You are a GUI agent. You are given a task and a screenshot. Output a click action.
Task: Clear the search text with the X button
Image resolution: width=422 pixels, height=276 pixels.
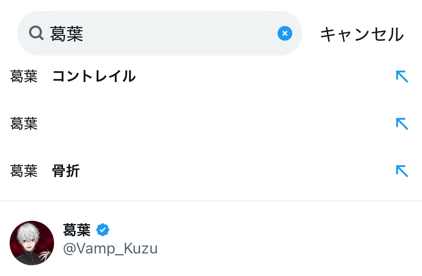pos(285,33)
